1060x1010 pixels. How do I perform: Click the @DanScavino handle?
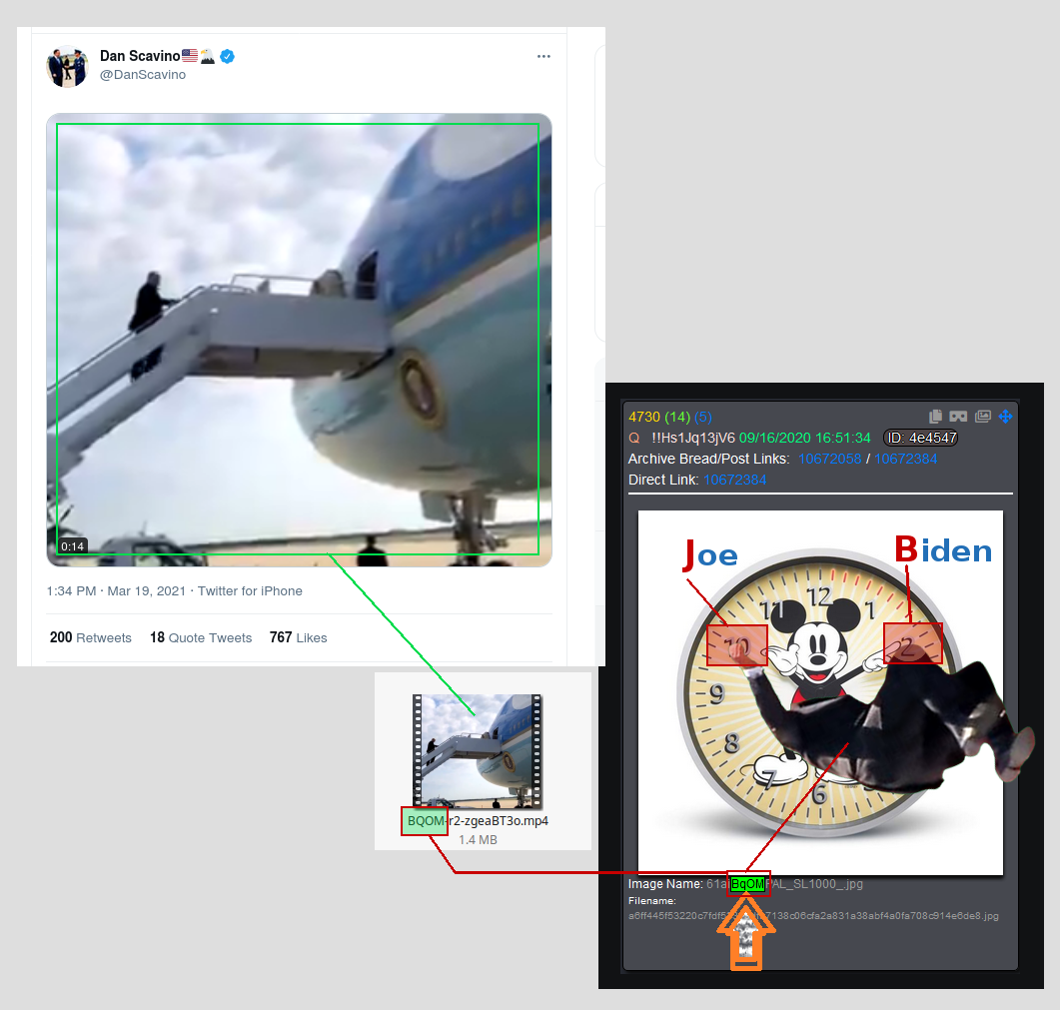click(143, 74)
